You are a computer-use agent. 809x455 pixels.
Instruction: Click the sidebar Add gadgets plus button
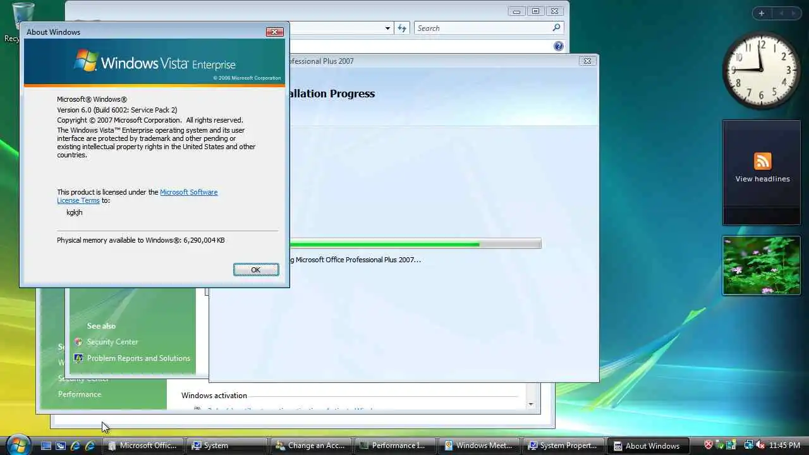click(x=761, y=13)
